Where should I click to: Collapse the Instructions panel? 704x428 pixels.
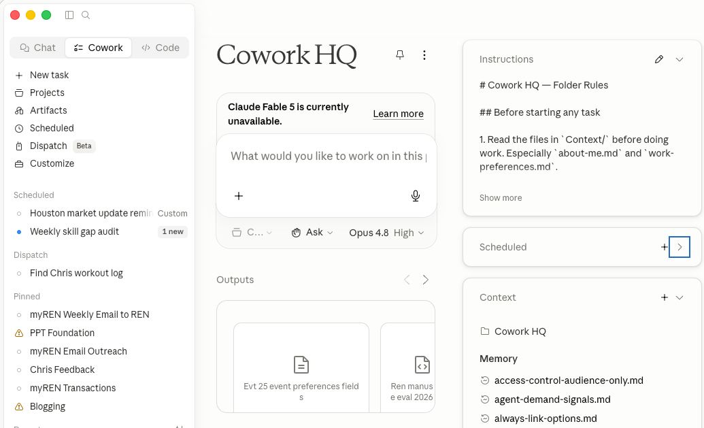pos(680,59)
